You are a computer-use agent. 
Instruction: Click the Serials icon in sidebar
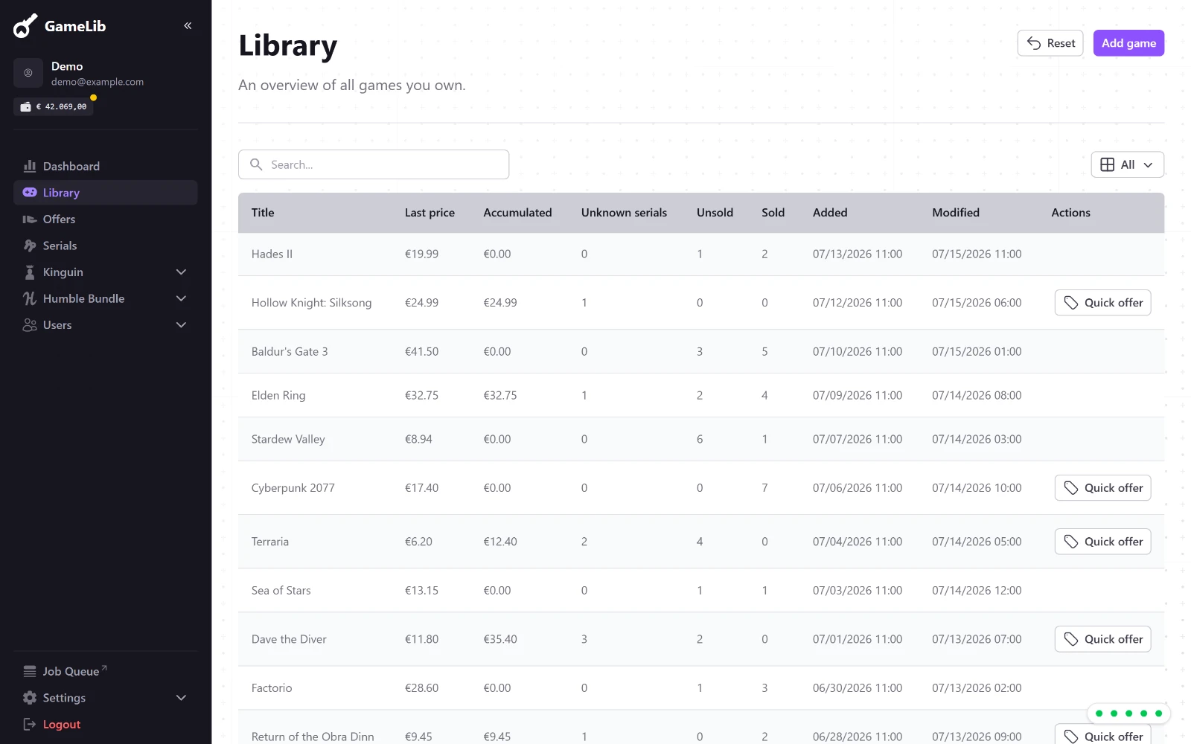click(x=30, y=246)
